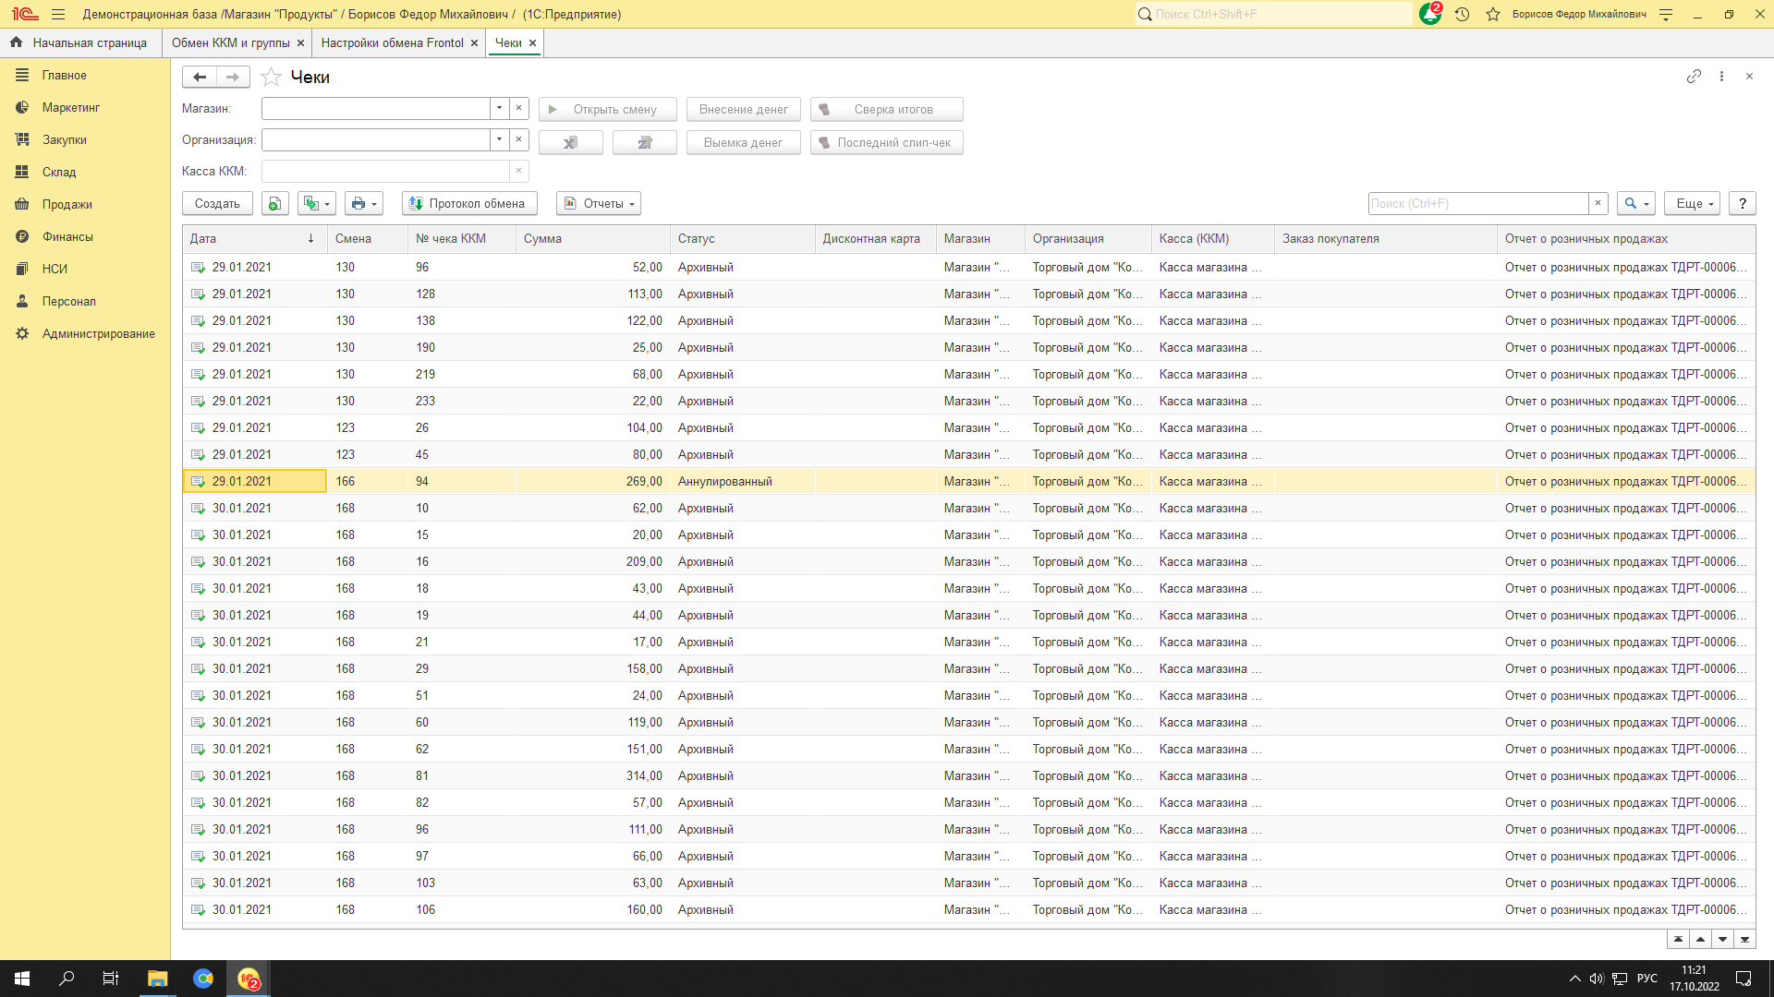The width and height of the screenshot is (1774, 997).
Task: Click the Магазин input field
Action: click(x=376, y=108)
